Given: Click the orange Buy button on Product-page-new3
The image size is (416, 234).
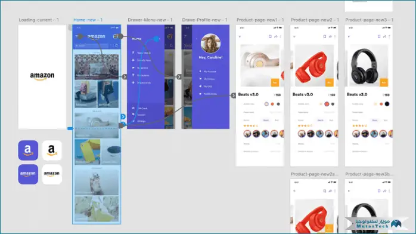Looking at the screenshot, I should pyautogui.click(x=384, y=82).
